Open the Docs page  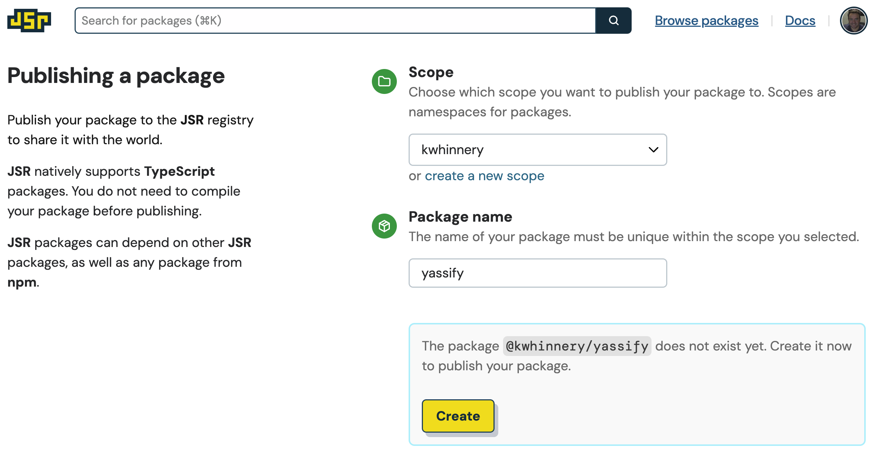click(800, 21)
